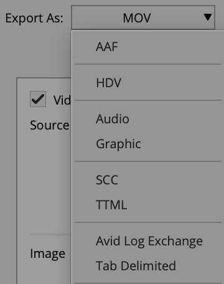Click the Source label in settings panel
The width and height of the screenshot is (224, 284).
click(x=49, y=125)
